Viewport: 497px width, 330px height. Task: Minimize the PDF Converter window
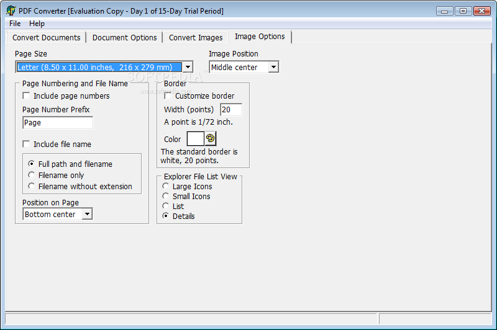[444, 11]
